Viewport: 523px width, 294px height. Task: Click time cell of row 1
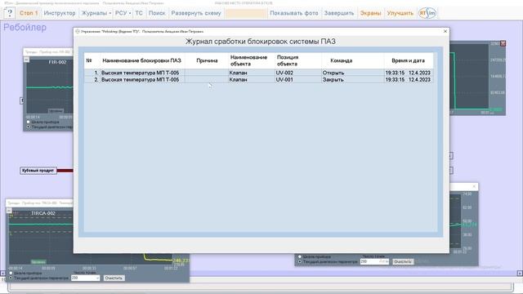[x=409, y=73]
